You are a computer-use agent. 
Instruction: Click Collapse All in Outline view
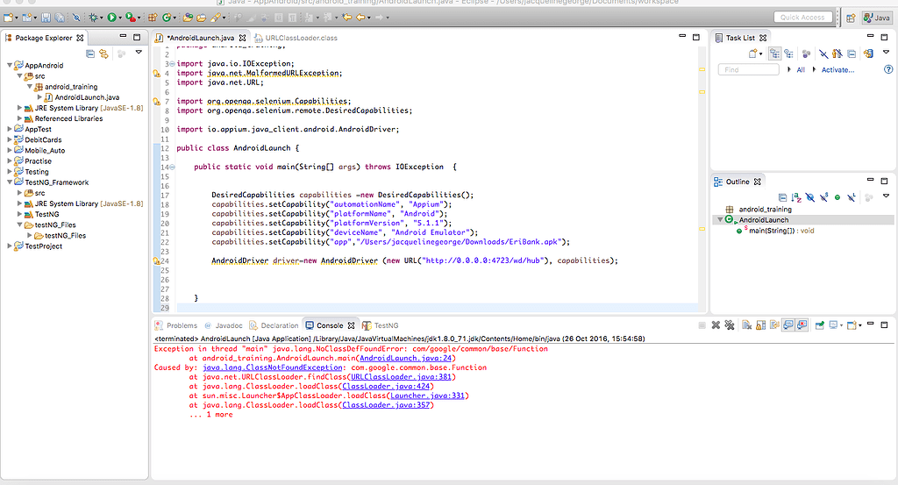click(782, 197)
